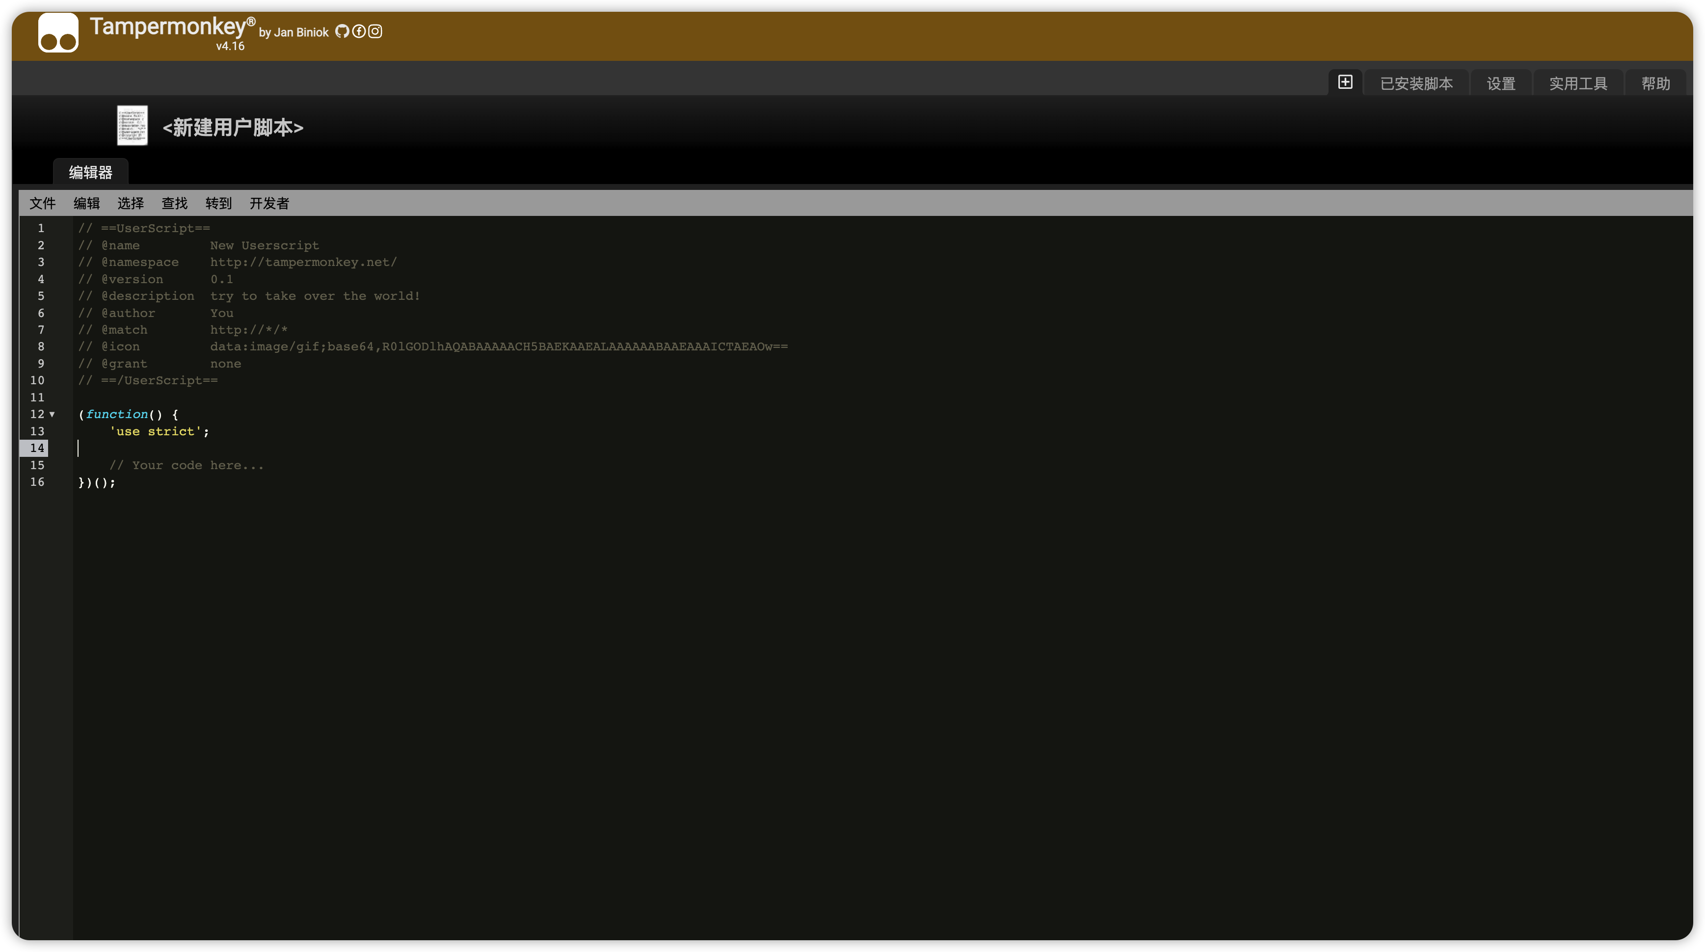
Task: Open the GitHub icon link
Action: pyautogui.click(x=342, y=31)
